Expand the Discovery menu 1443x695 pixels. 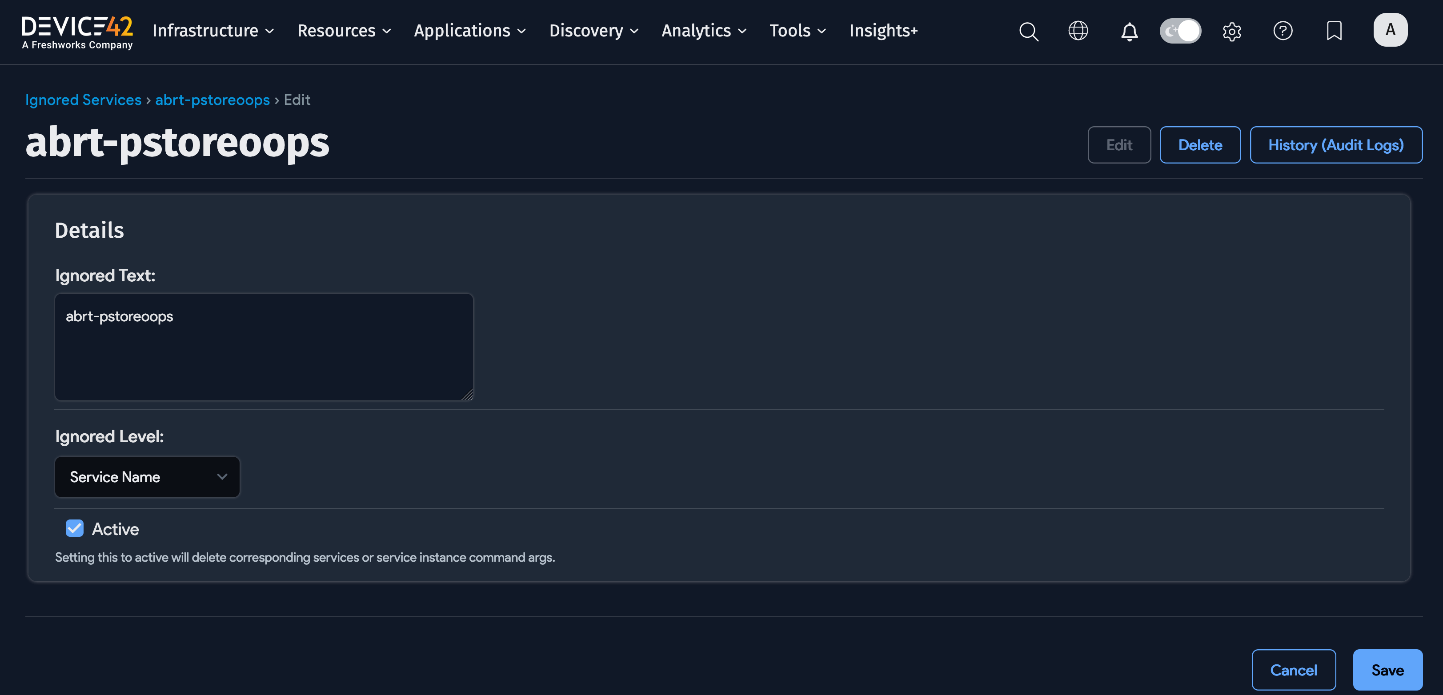pyautogui.click(x=593, y=31)
